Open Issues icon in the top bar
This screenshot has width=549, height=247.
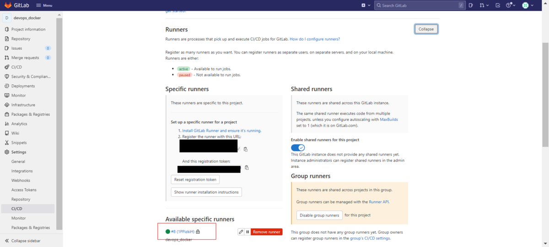[x=470, y=5]
